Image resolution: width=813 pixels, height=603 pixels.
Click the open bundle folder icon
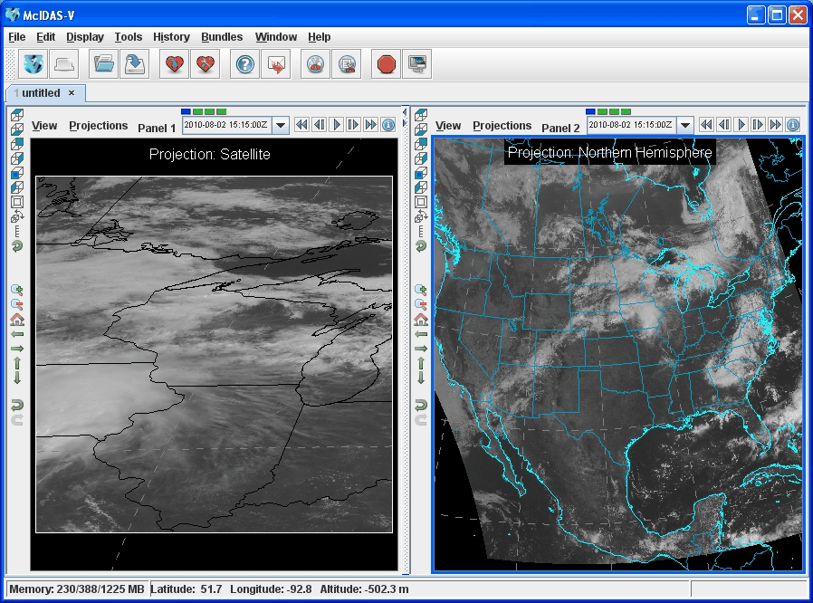point(104,64)
